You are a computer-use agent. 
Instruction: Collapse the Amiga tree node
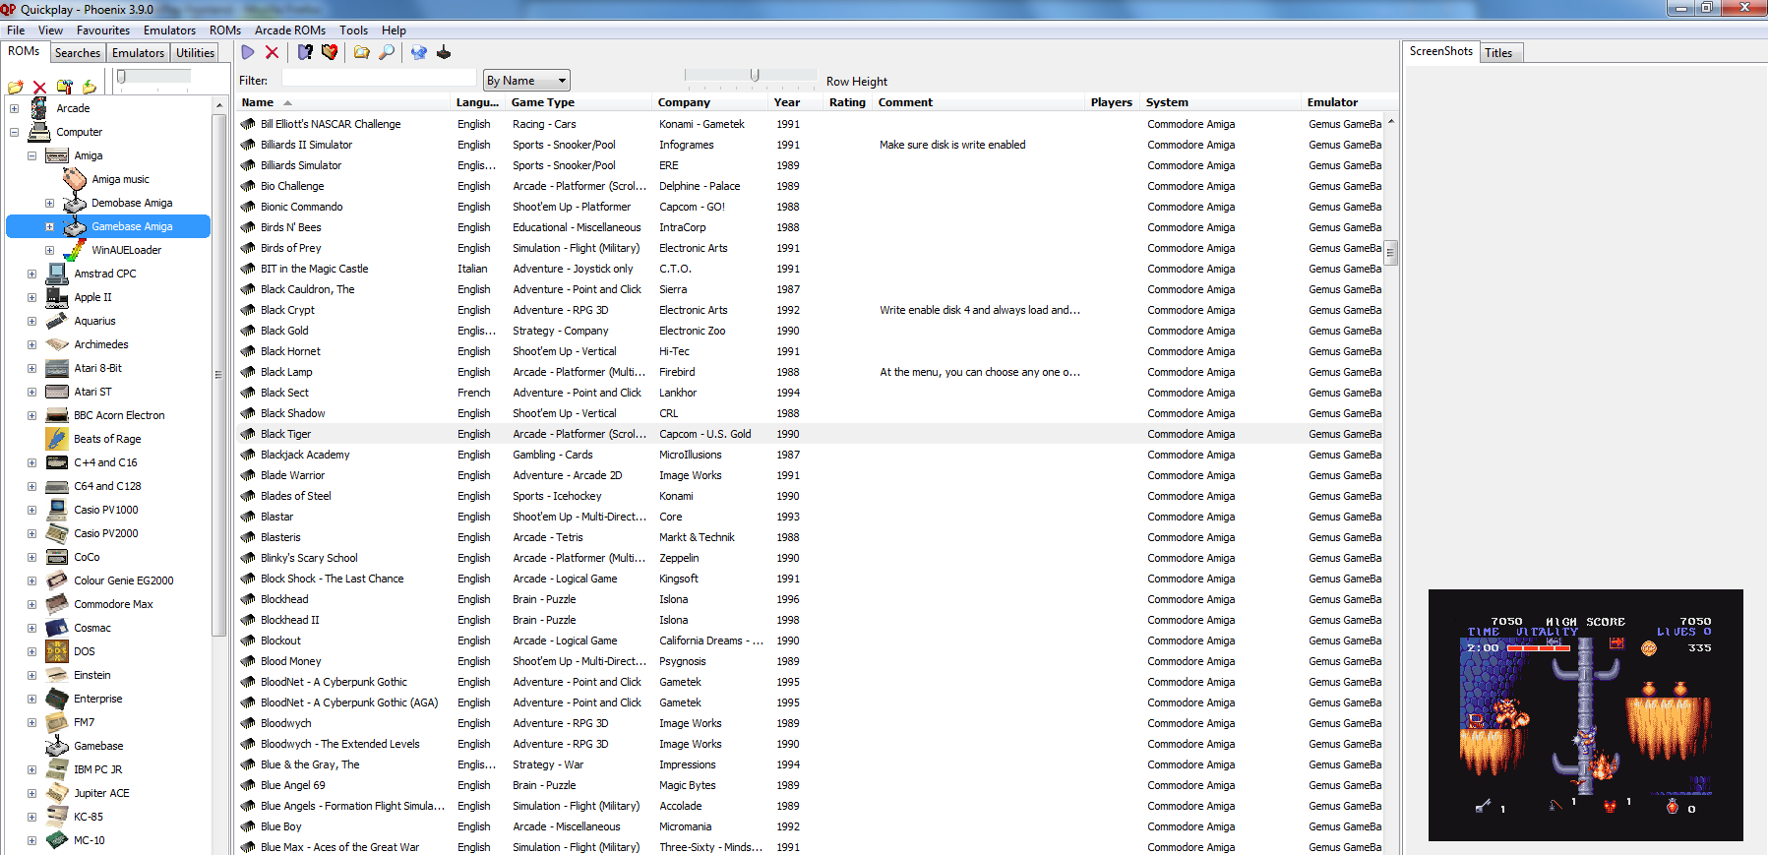[31, 155]
